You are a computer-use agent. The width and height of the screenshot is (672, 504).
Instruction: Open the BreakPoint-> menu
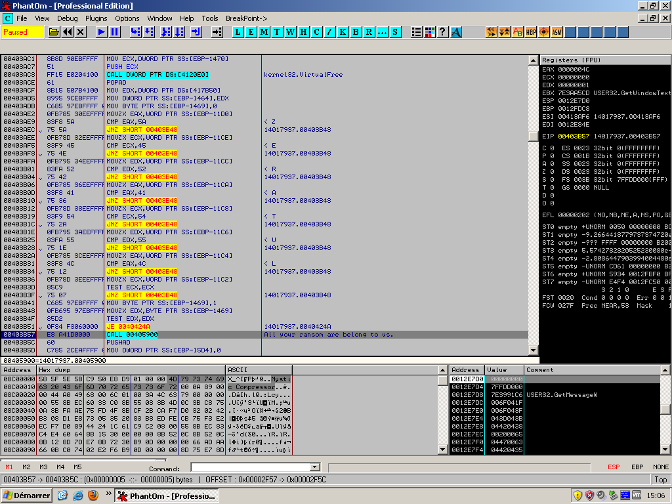click(x=247, y=18)
